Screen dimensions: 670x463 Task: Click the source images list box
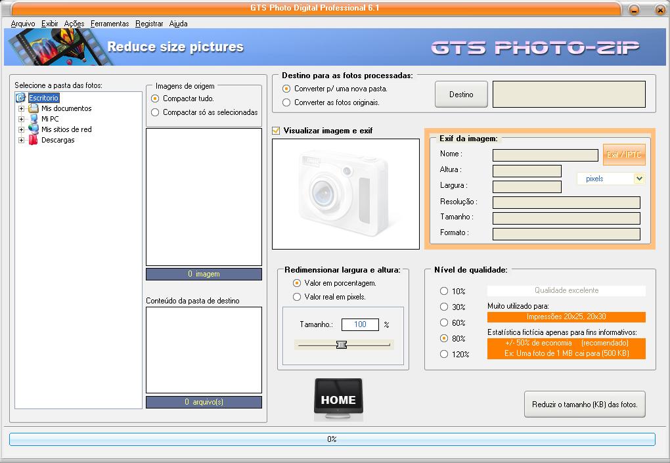[x=204, y=197]
